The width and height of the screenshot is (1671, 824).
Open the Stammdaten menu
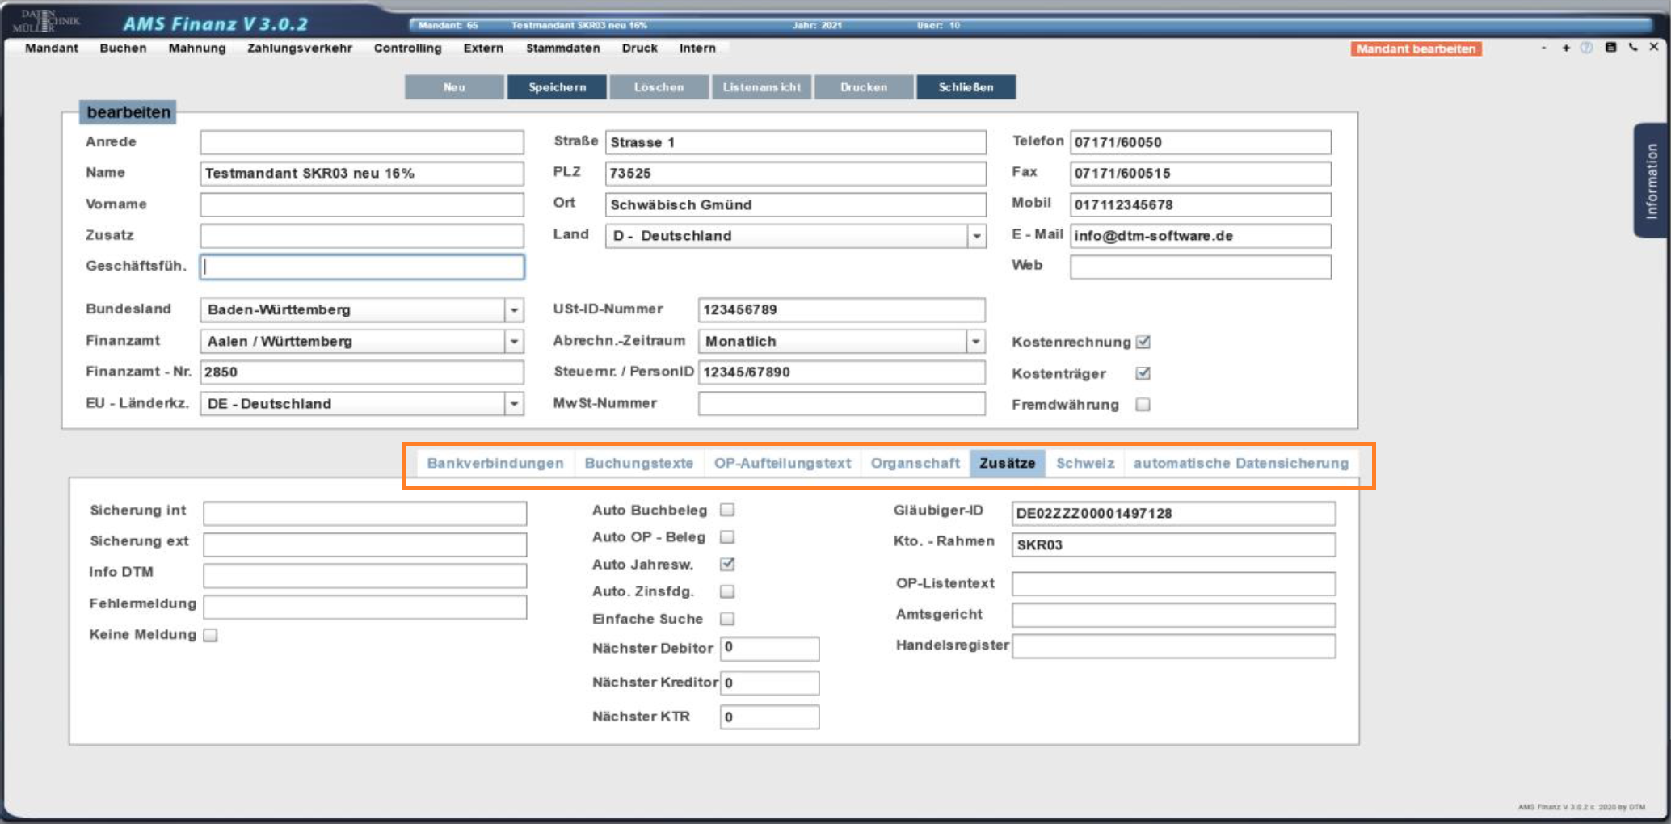click(x=562, y=48)
